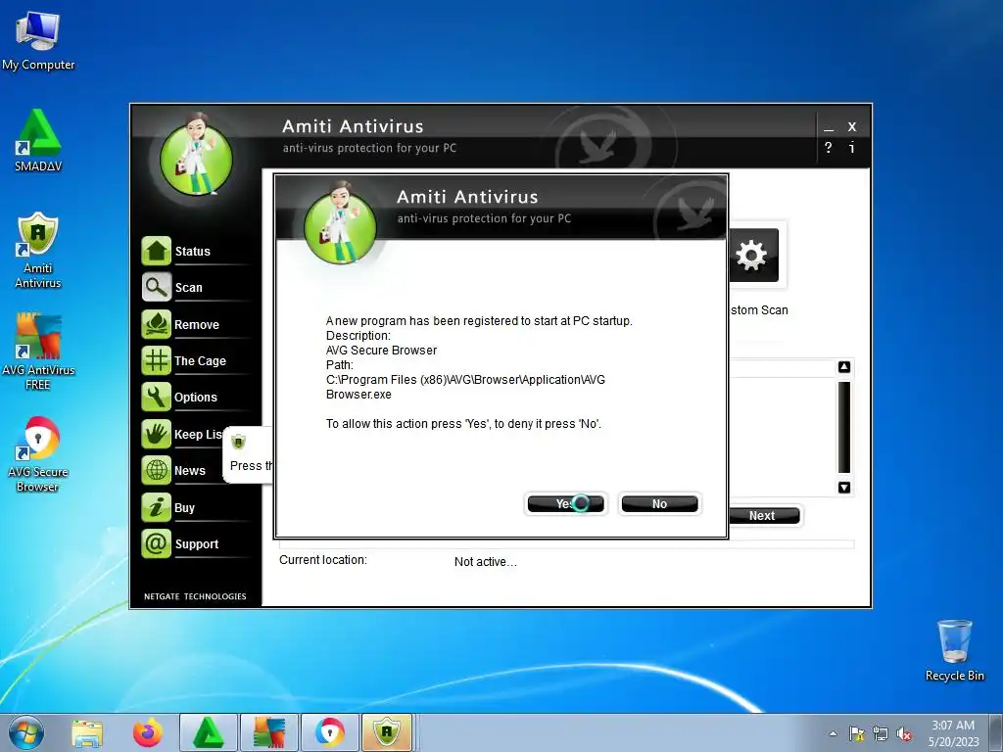Open the Status section home icon

[156, 251]
